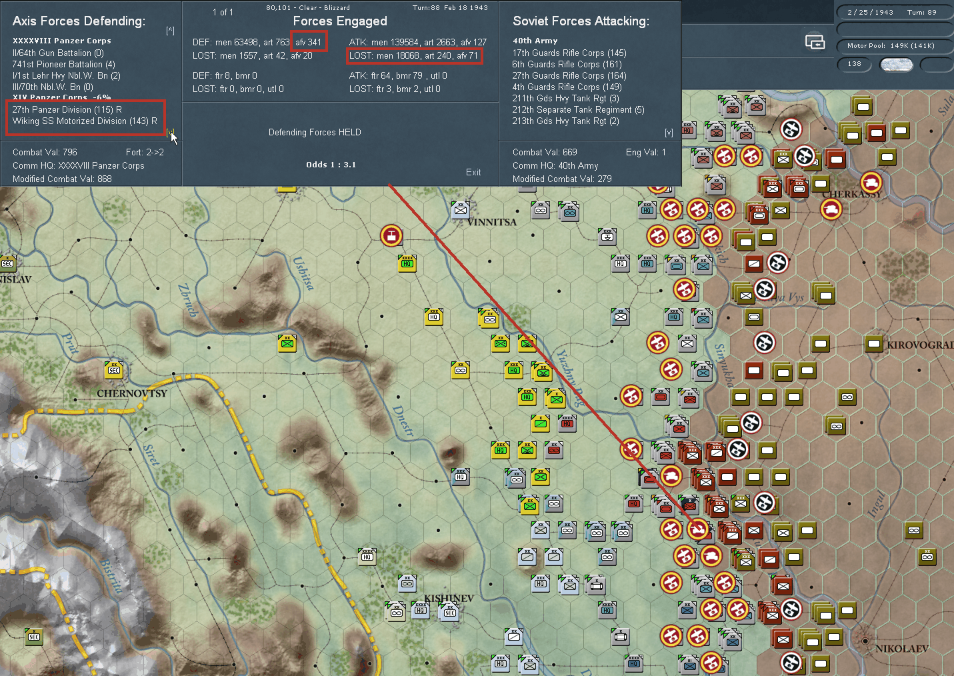The image size is (954, 676).
Task: Open the 213th Gds Hvy Tank Rgt entry
Action: (565, 121)
